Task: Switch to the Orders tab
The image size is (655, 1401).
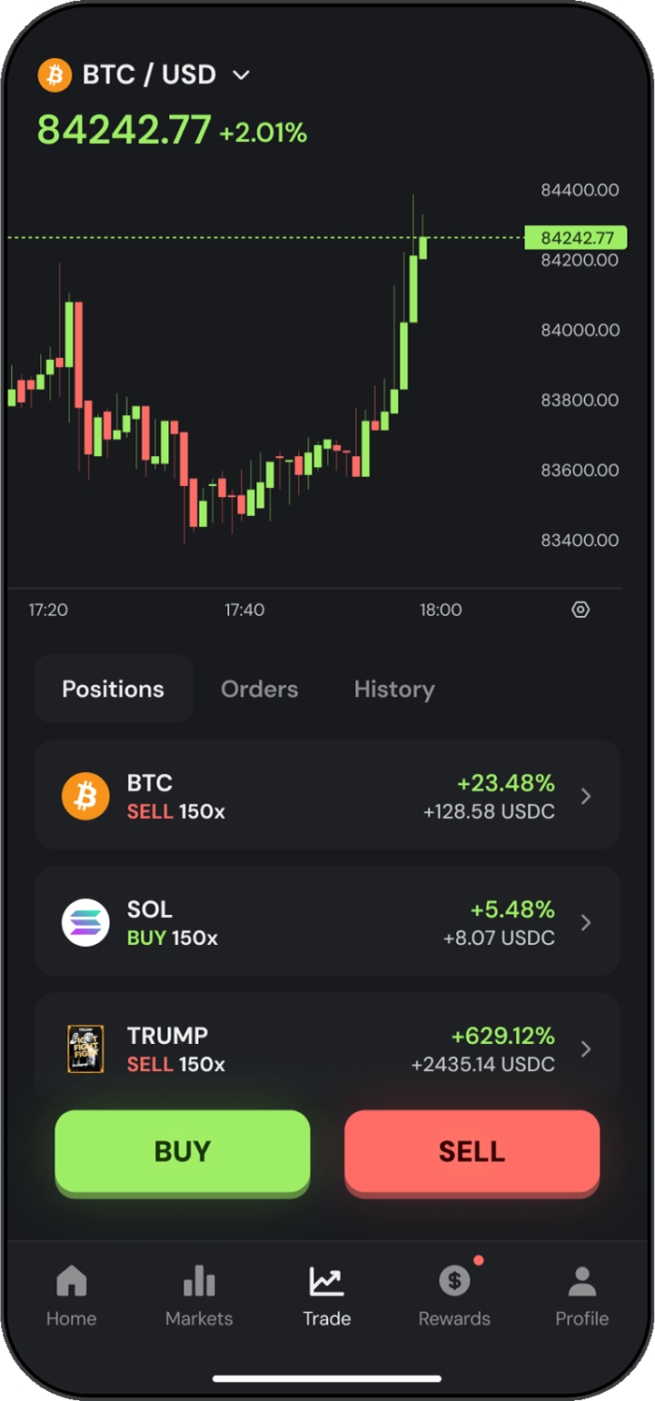Action: click(x=259, y=689)
